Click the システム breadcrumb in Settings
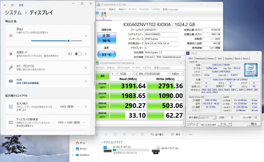The height and width of the screenshot is (162, 264). coord(13,13)
